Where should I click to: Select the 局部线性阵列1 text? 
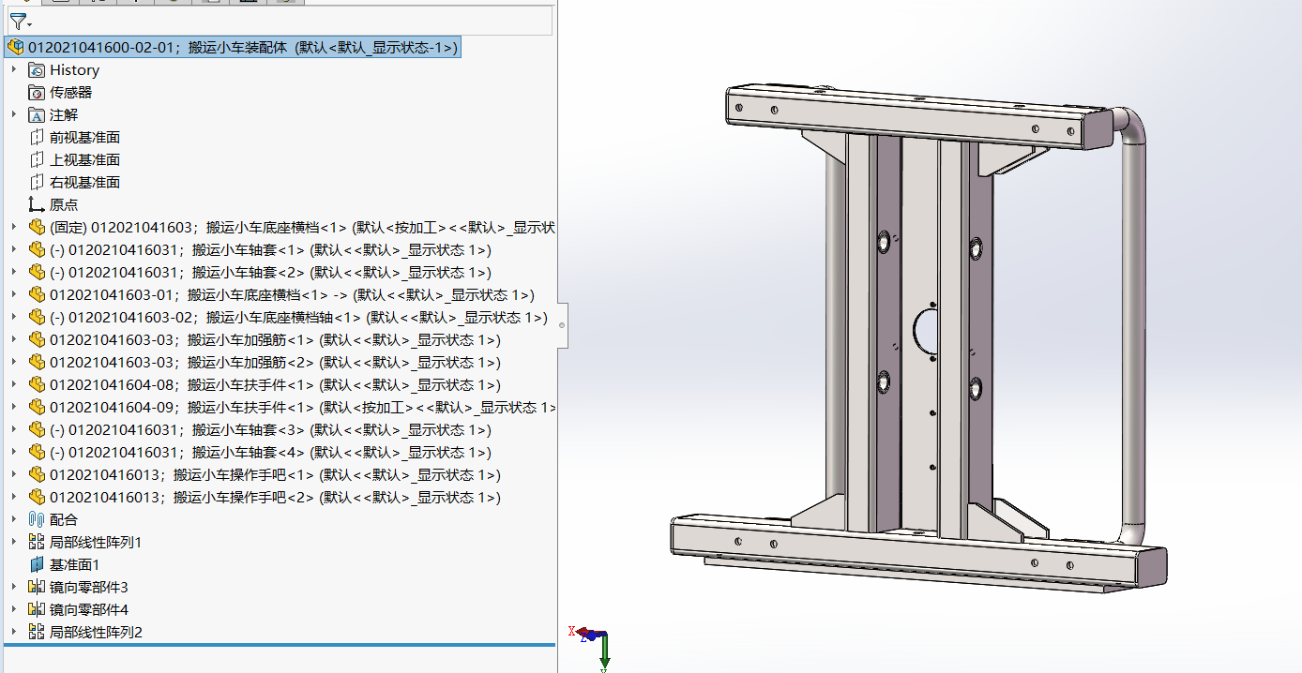coord(96,543)
